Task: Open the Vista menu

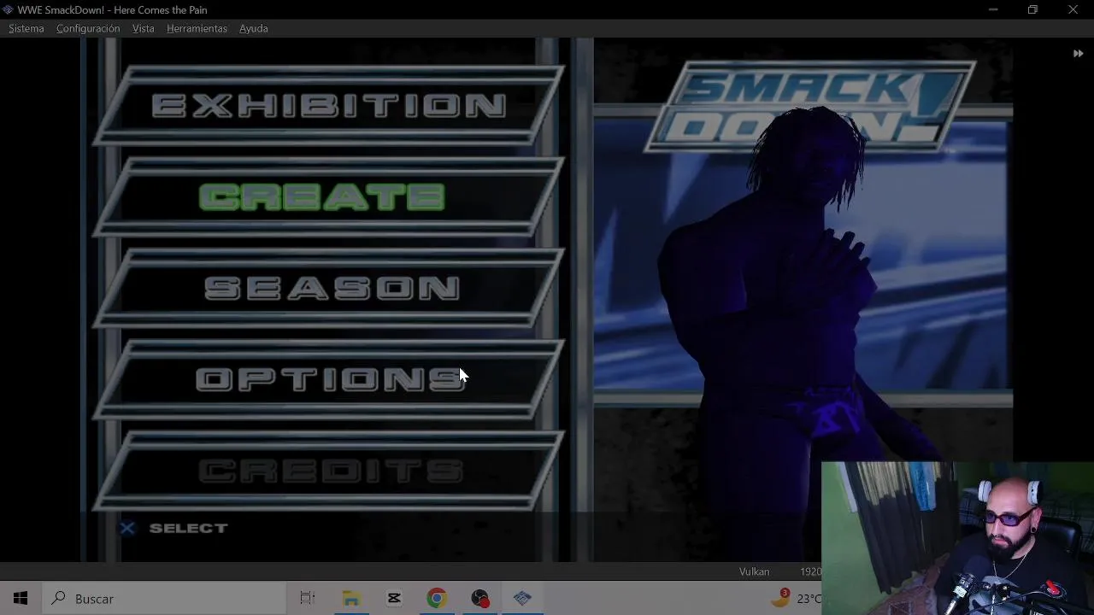Action: pos(143,28)
